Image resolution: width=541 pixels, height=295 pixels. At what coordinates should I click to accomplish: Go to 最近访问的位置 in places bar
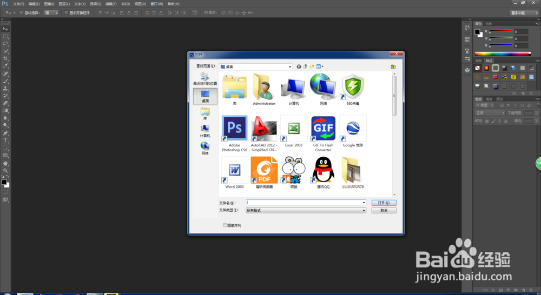pyautogui.click(x=205, y=79)
